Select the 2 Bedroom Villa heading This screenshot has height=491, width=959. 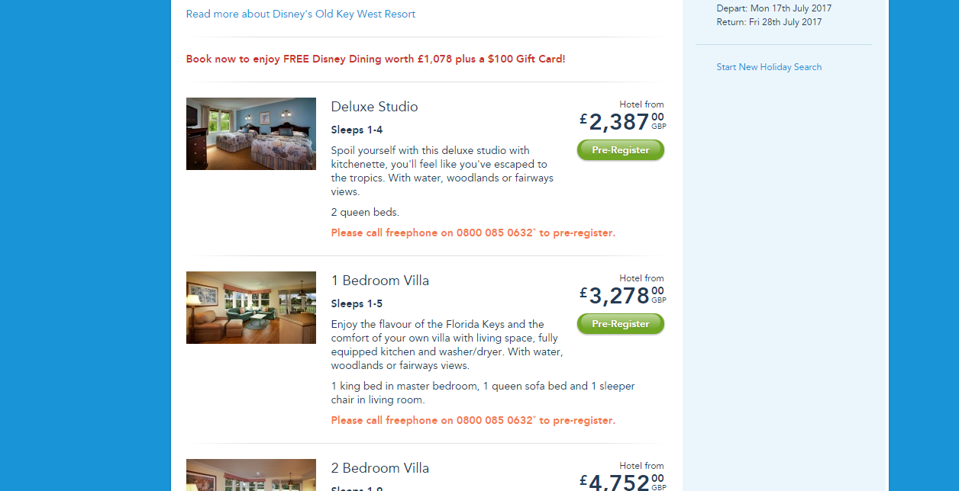[x=380, y=468]
